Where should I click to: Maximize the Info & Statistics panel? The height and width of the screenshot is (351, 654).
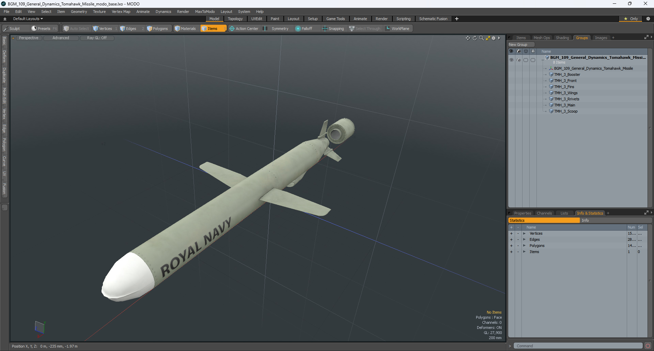pyautogui.click(x=646, y=213)
